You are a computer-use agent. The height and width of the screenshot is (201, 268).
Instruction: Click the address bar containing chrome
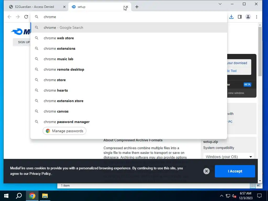pos(129,17)
